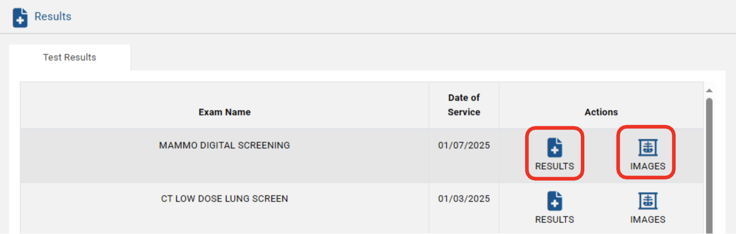Open Images icon for CT Low Dose Lung Screen

[x=648, y=201]
